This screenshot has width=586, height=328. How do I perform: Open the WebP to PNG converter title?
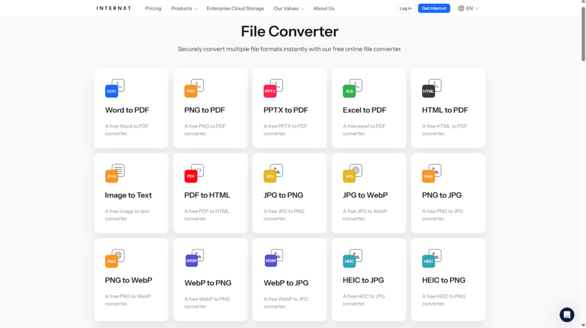coord(208,283)
